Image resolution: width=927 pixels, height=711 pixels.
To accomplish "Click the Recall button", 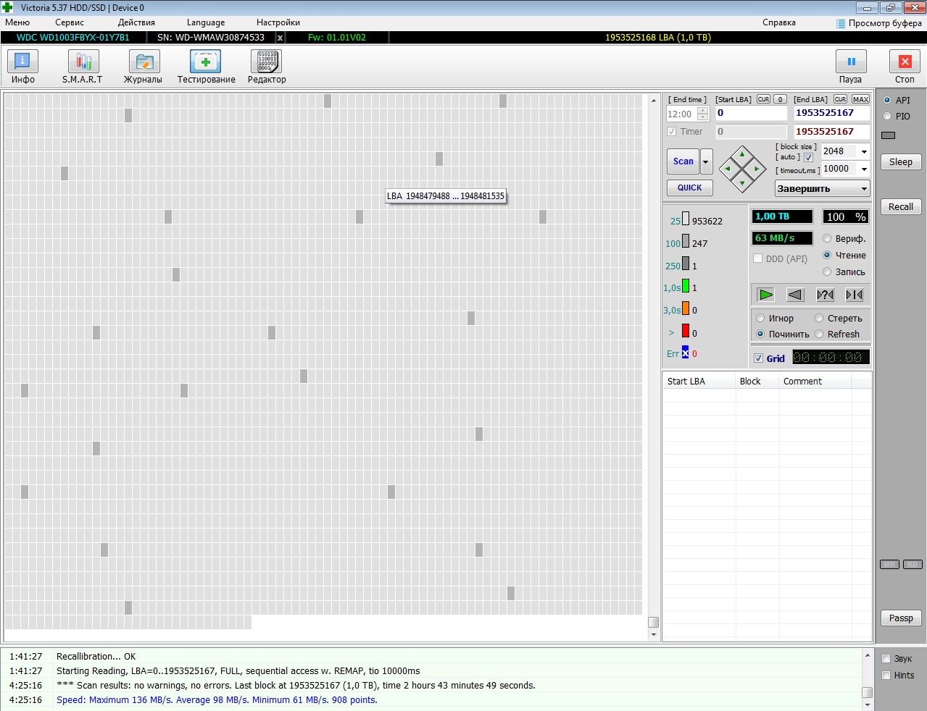I will 901,206.
